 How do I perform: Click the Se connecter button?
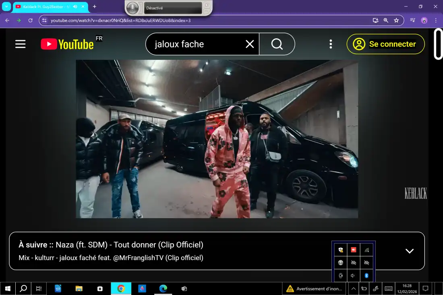point(385,44)
